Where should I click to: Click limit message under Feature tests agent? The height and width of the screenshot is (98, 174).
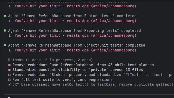[76, 21]
